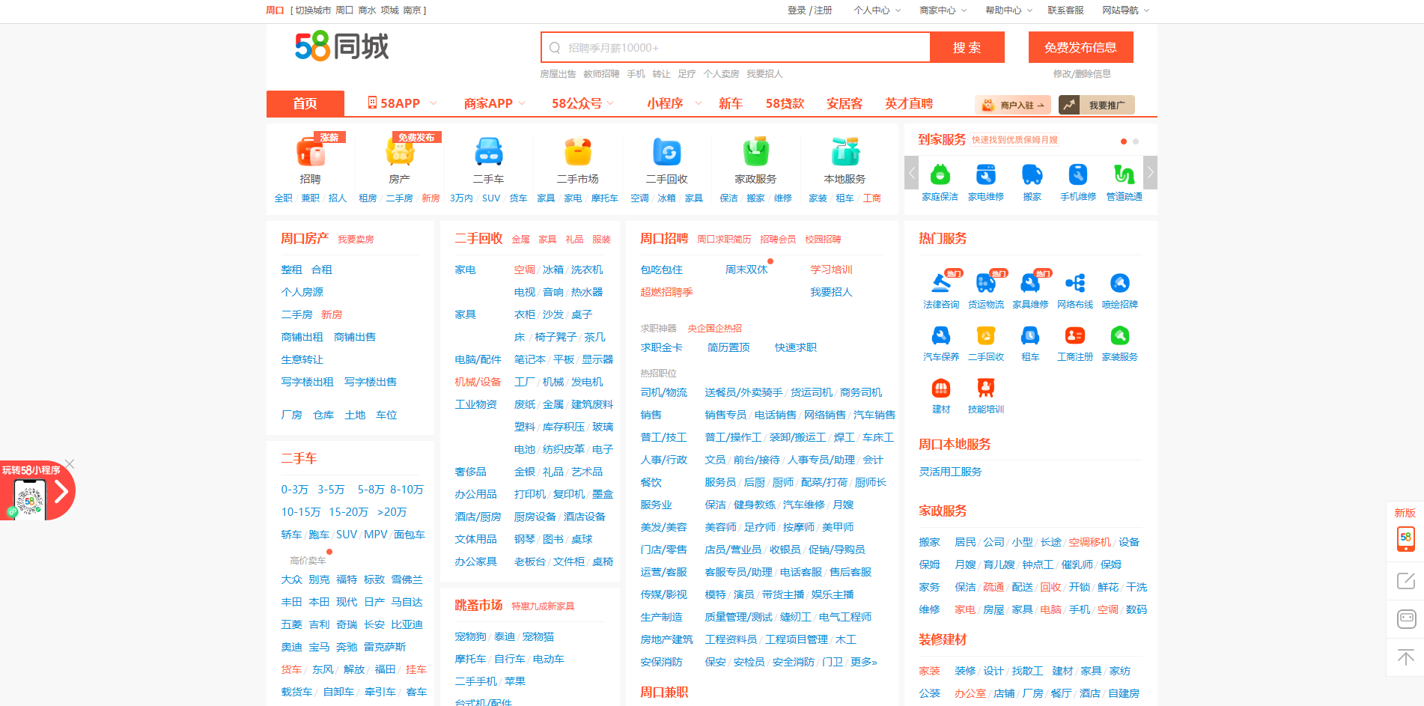The width and height of the screenshot is (1424, 706).
Task: Select the 家电维修 appliance repair icon
Action: click(986, 174)
